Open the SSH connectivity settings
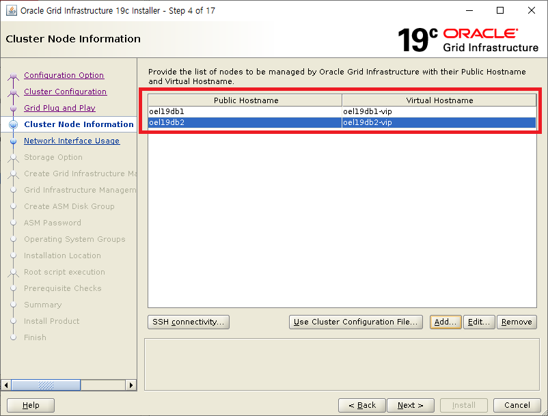The height and width of the screenshot is (416, 548). pos(189,322)
